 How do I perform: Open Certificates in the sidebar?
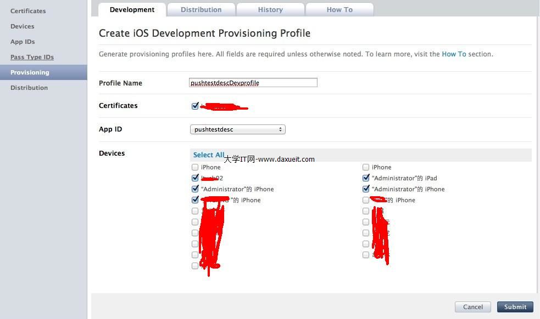[x=28, y=11]
